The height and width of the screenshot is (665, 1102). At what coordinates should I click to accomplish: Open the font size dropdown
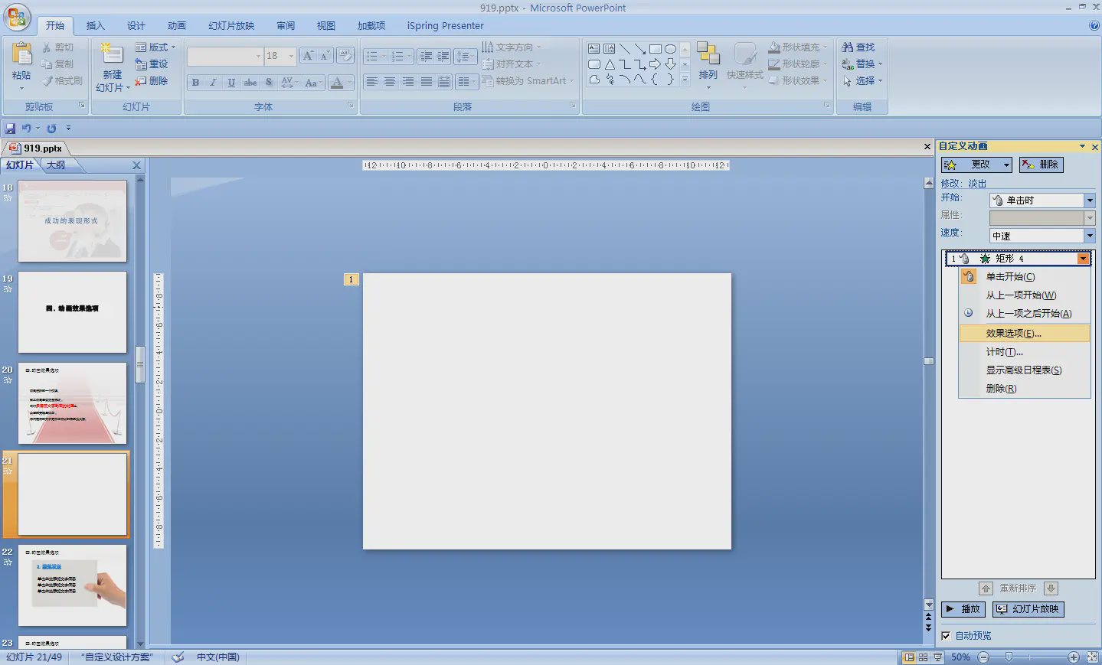(291, 57)
